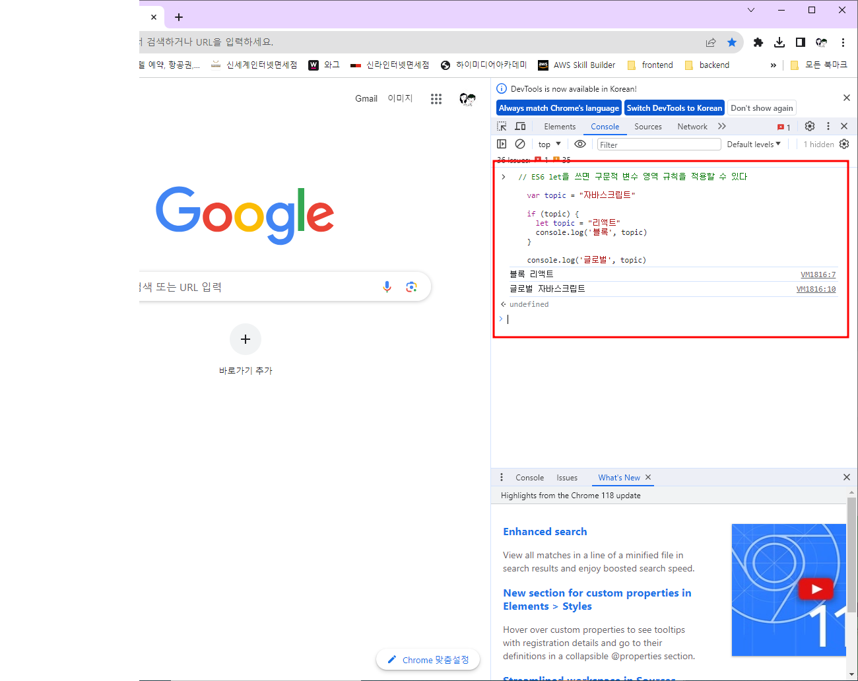Screen dimensions: 858x681
Task: Open DevTools customize three-dot menu
Action: (828, 126)
